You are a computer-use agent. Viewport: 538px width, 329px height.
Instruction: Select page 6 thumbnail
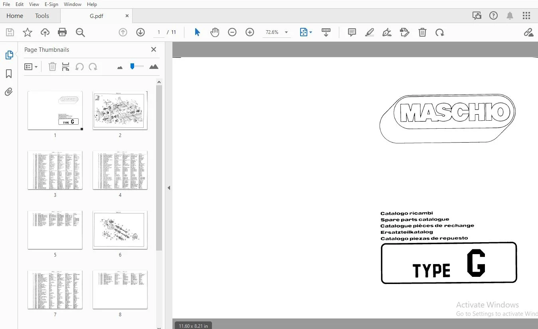(x=120, y=230)
